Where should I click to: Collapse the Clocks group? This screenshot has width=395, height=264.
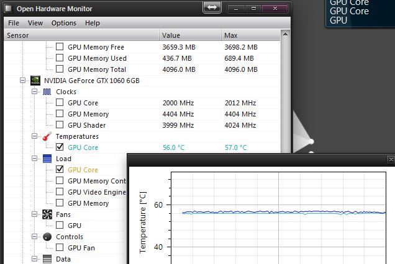pos(35,92)
